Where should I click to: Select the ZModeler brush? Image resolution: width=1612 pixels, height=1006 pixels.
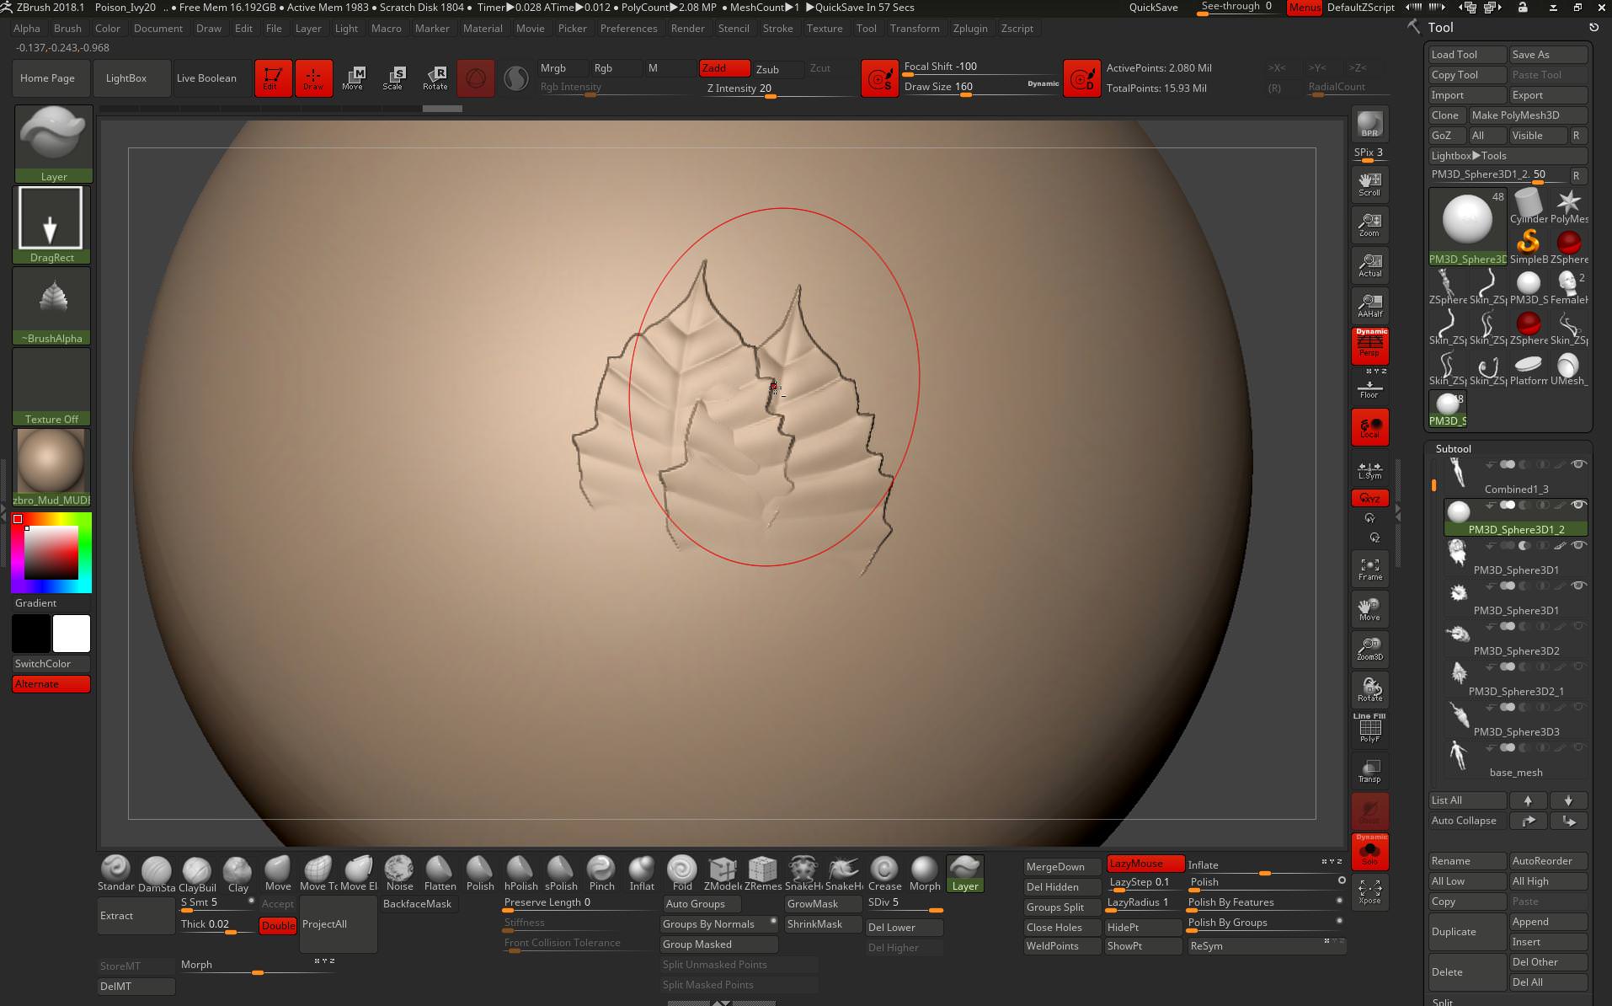[x=723, y=874]
